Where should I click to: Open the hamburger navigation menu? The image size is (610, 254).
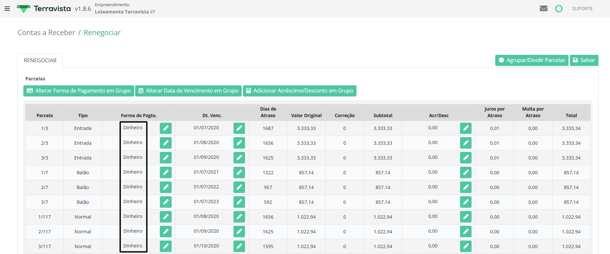click(7, 9)
